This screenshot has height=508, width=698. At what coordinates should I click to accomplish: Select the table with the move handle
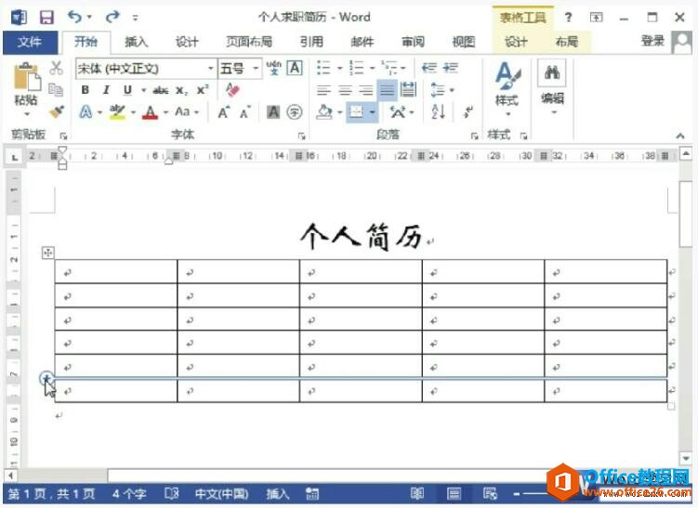coord(47,253)
